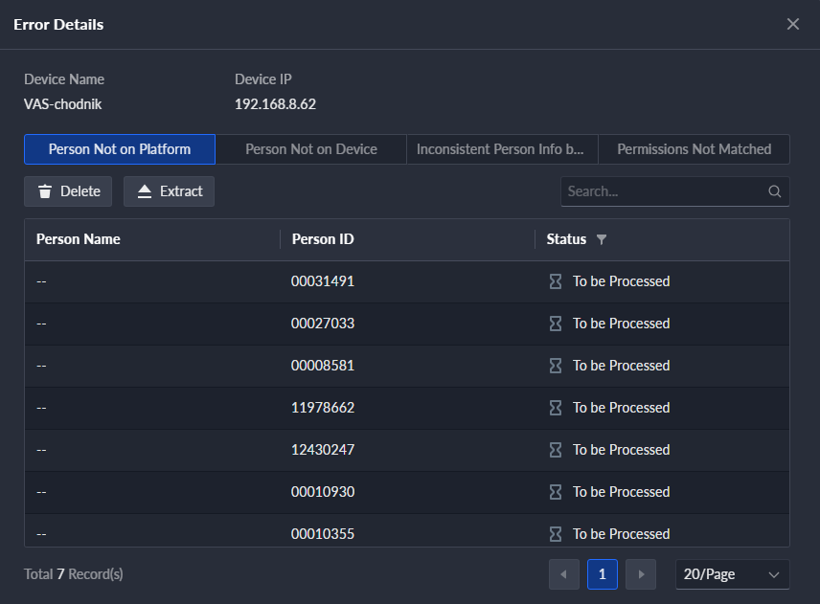Switch to Inconsistent Person Info tab
820x604 pixels.
click(x=502, y=149)
